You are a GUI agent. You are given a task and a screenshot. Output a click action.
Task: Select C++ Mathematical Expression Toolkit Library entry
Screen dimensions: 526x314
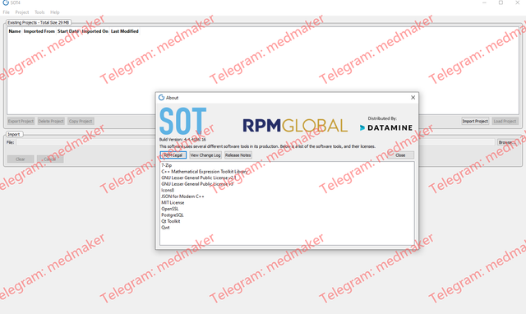pos(205,172)
